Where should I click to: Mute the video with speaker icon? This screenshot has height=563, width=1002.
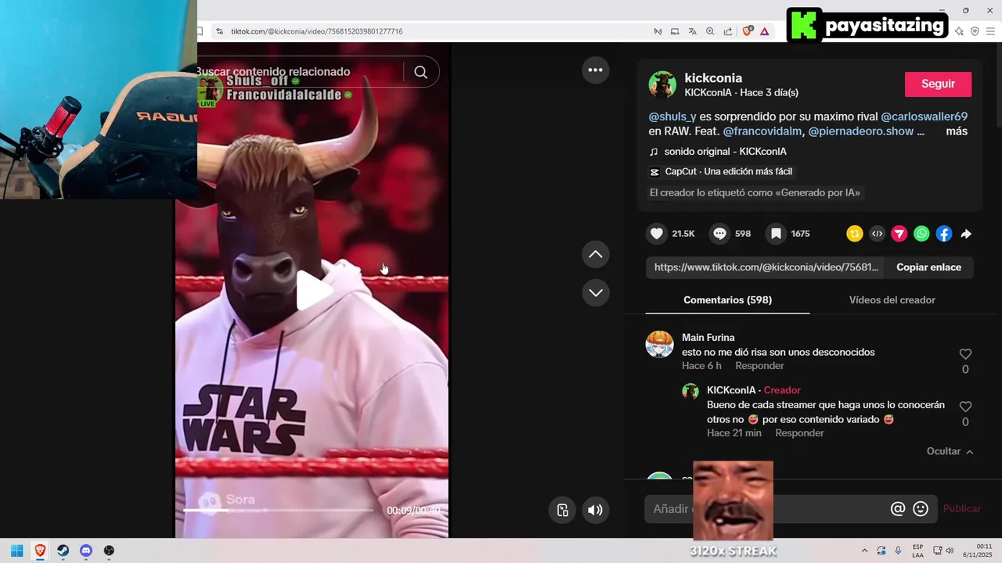coord(596,510)
